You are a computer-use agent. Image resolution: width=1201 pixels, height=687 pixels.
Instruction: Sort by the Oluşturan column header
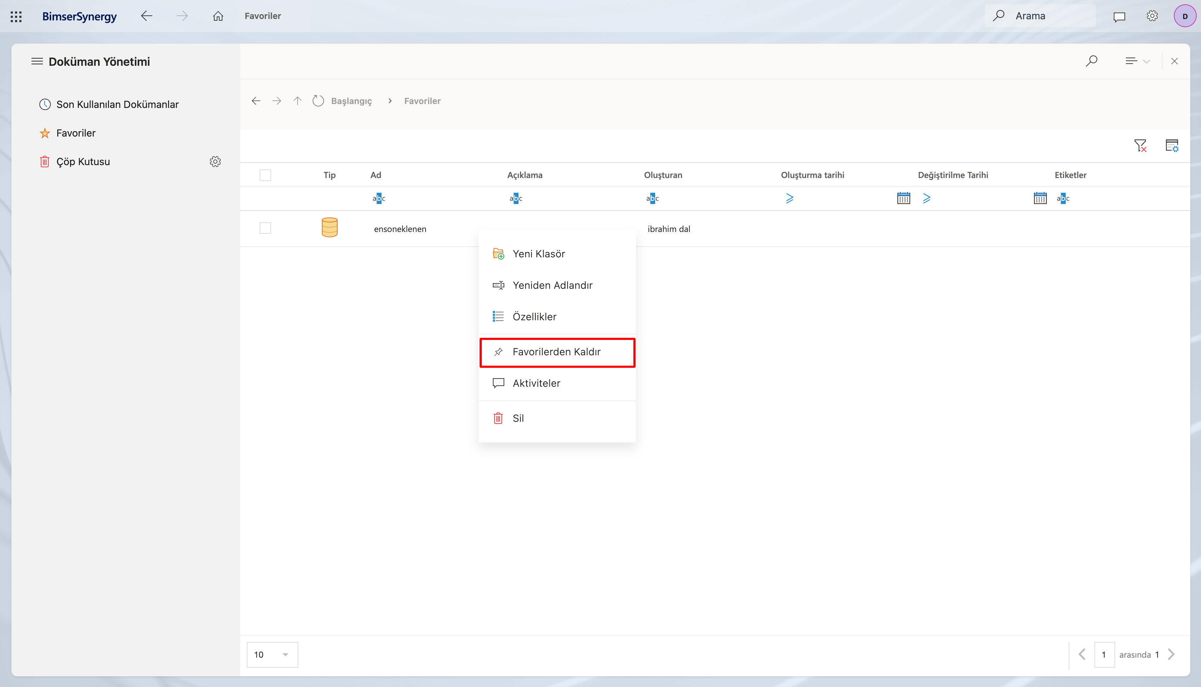pos(663,175)
